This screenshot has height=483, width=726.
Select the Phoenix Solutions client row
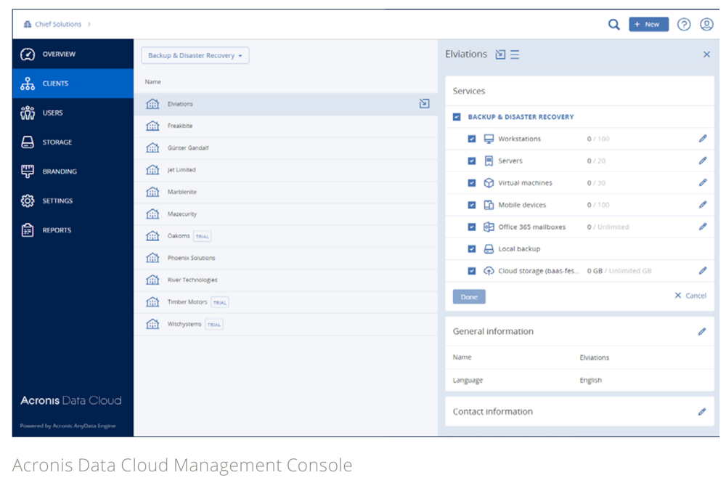coord(191,258)
